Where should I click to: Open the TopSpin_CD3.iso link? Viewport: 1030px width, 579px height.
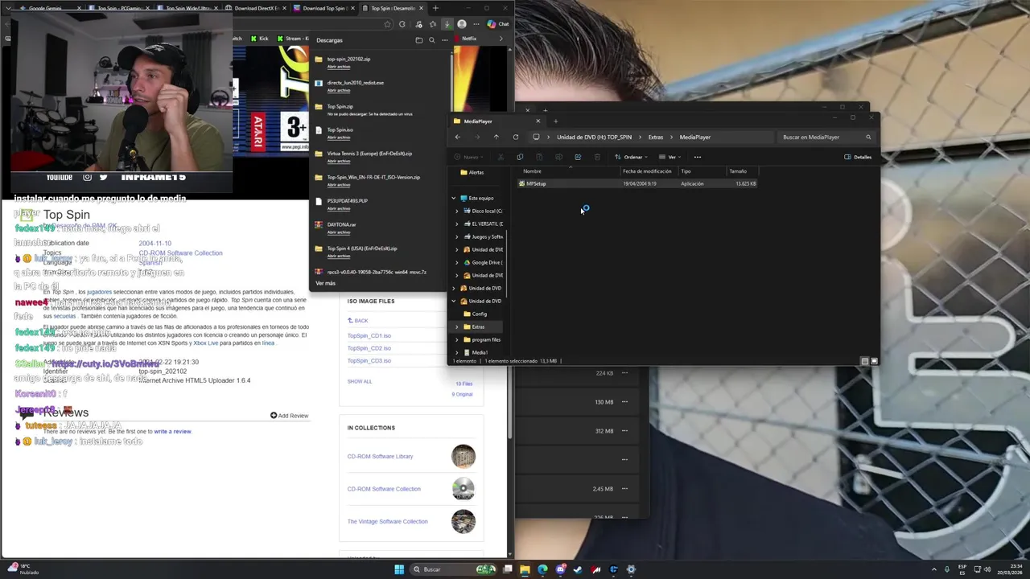(x=369, y=360)
